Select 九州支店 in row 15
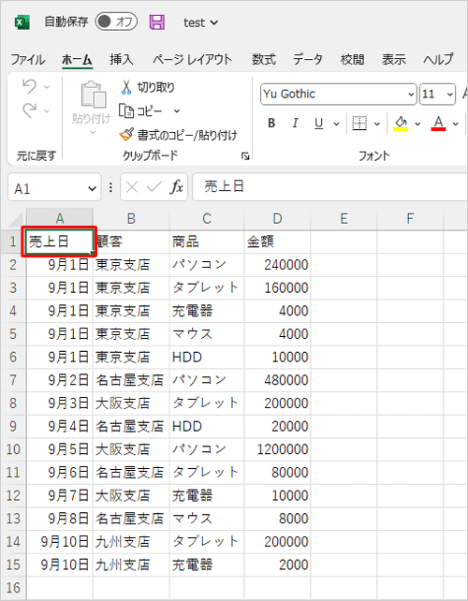 pyautogui.click(x=131, y=564)
